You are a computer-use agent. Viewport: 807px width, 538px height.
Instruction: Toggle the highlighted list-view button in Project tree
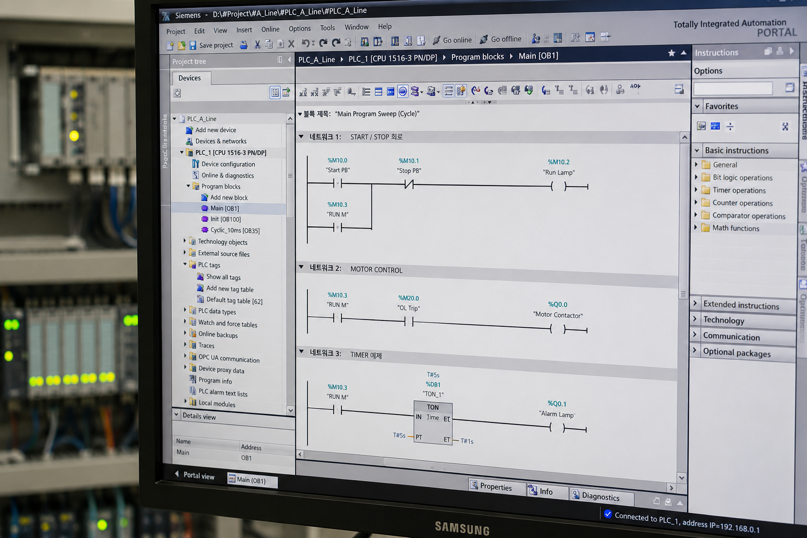point(275,92)
